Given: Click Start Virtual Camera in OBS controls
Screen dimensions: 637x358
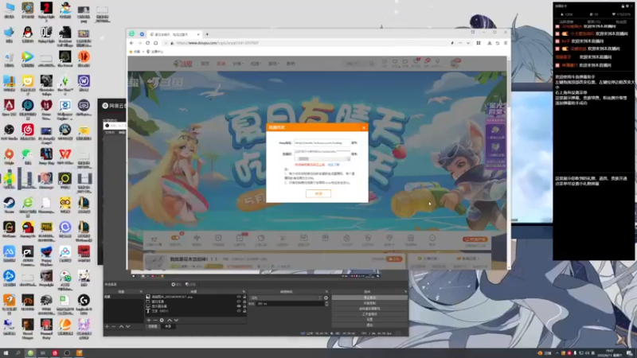Looking at the screenshot, I should [x=369, y=309].
